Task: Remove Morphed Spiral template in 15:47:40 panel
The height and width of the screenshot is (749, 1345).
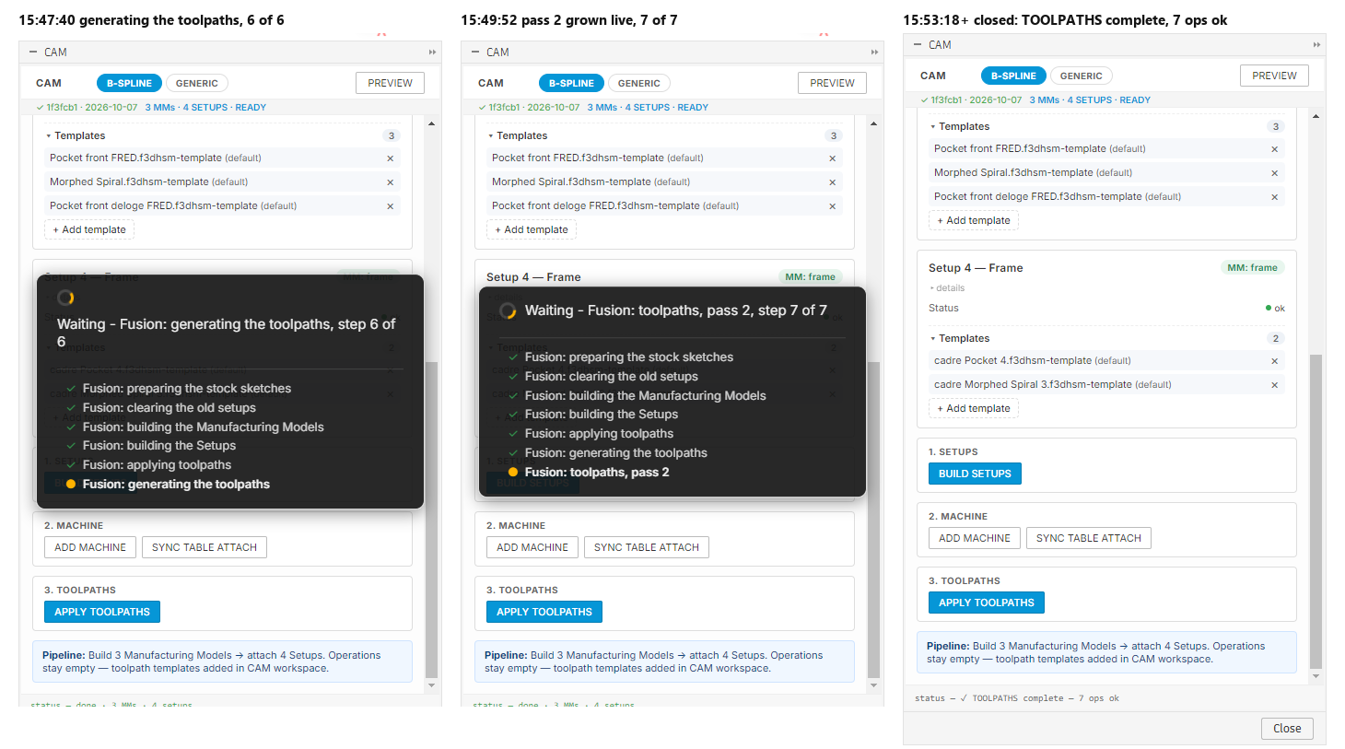Action: pos(391,182)
